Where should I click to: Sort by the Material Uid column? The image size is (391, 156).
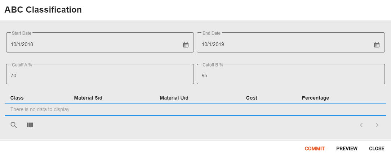[x=174, y=98]
